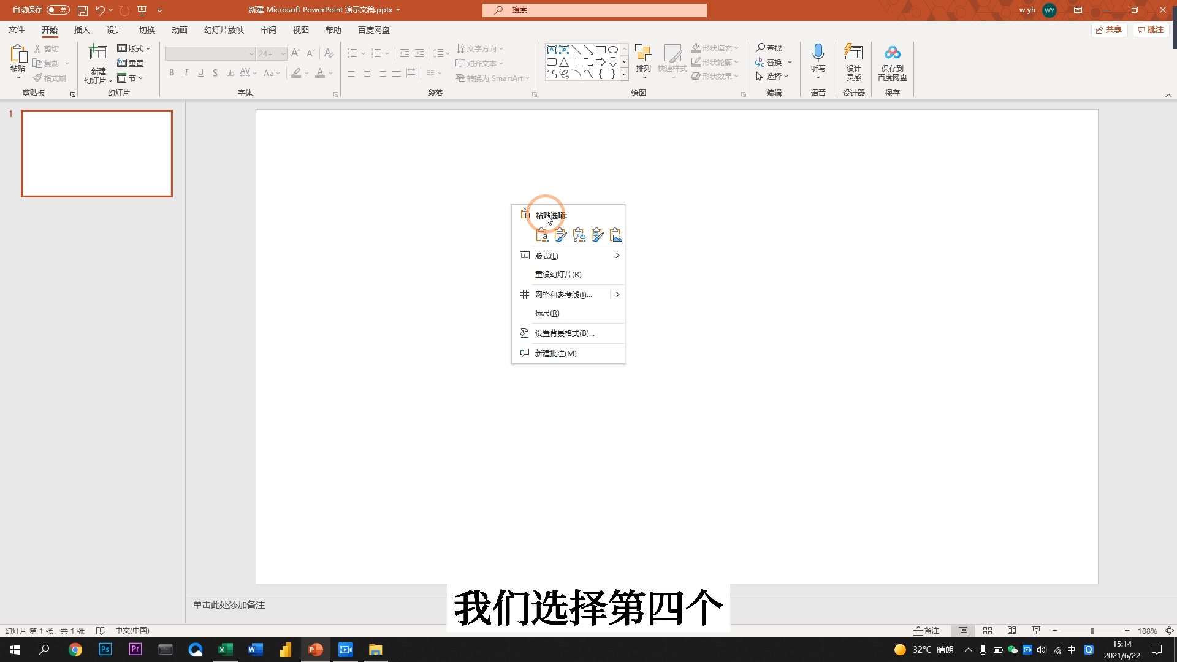The image size is (1177, 662).
Task: Click the New Slide icon in the ribbon
Action: click(98, 53)
